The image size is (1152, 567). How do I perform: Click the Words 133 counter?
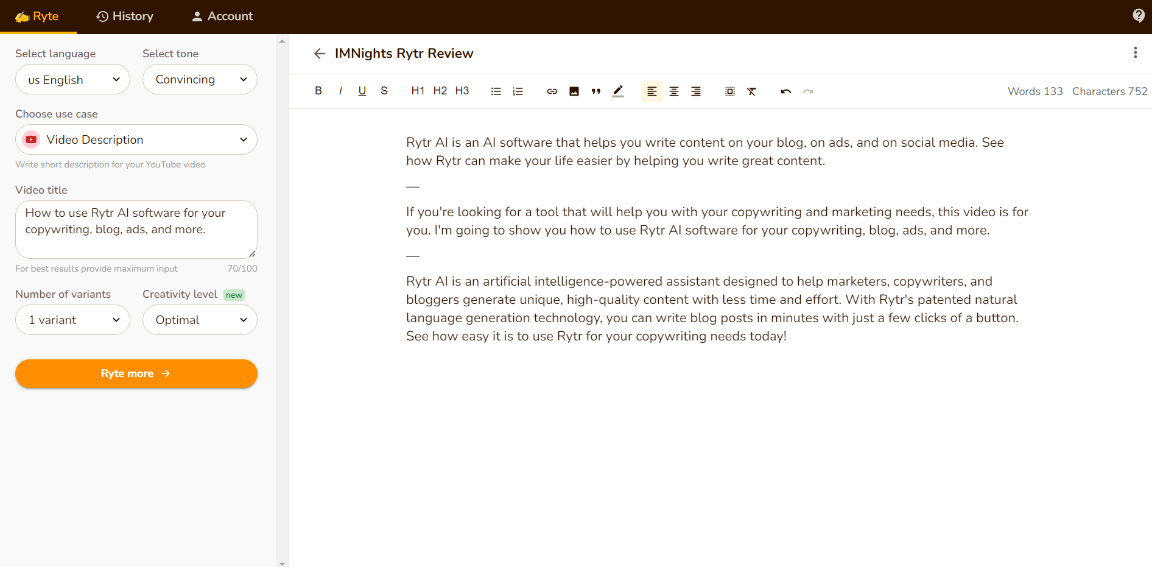1035,91
